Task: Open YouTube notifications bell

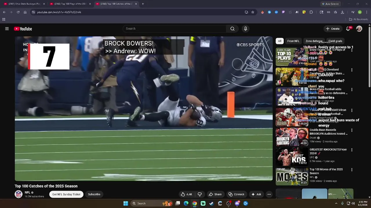Action: (348, 29)
